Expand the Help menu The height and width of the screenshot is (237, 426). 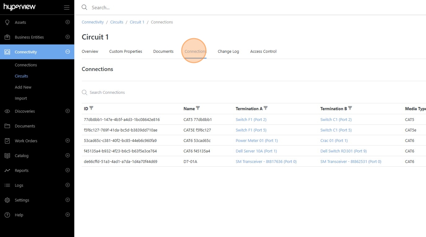67,215
